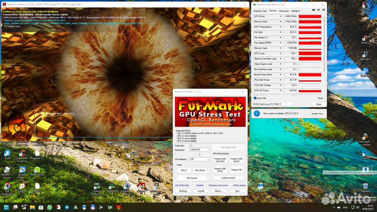Run the Preset:720 benchmark
This screenshot has width=377, height=212.
pos(236,170)
